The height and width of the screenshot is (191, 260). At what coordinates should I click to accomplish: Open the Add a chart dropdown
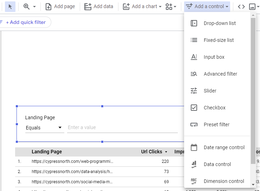[142, 7]
